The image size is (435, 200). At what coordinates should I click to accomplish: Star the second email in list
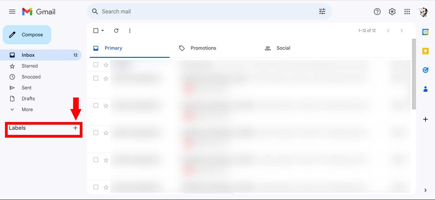(106, 78)
